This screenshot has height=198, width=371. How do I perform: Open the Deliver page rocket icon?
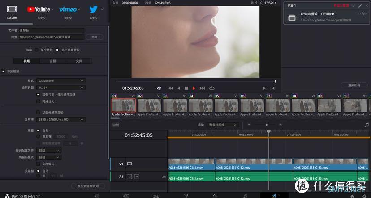pos(275,196)
